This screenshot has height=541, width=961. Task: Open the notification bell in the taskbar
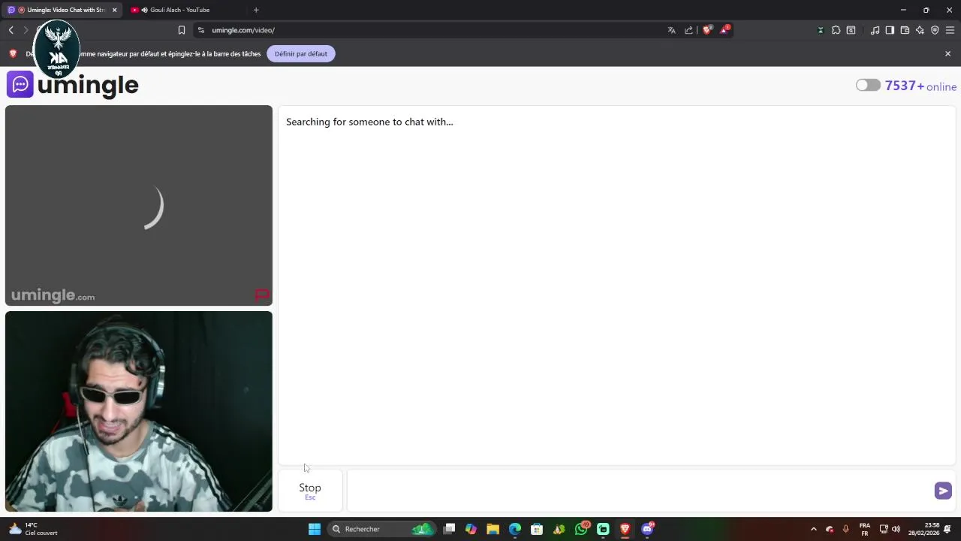click(x=948, y=529)
